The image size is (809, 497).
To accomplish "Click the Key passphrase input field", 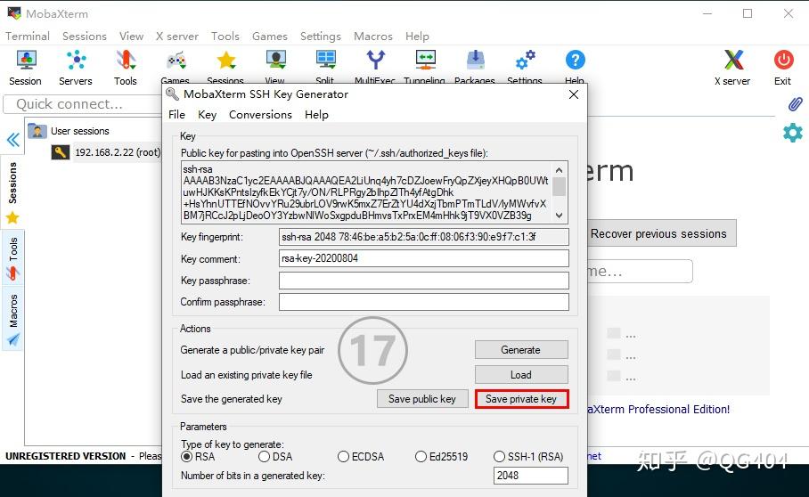I will (423, 281).
